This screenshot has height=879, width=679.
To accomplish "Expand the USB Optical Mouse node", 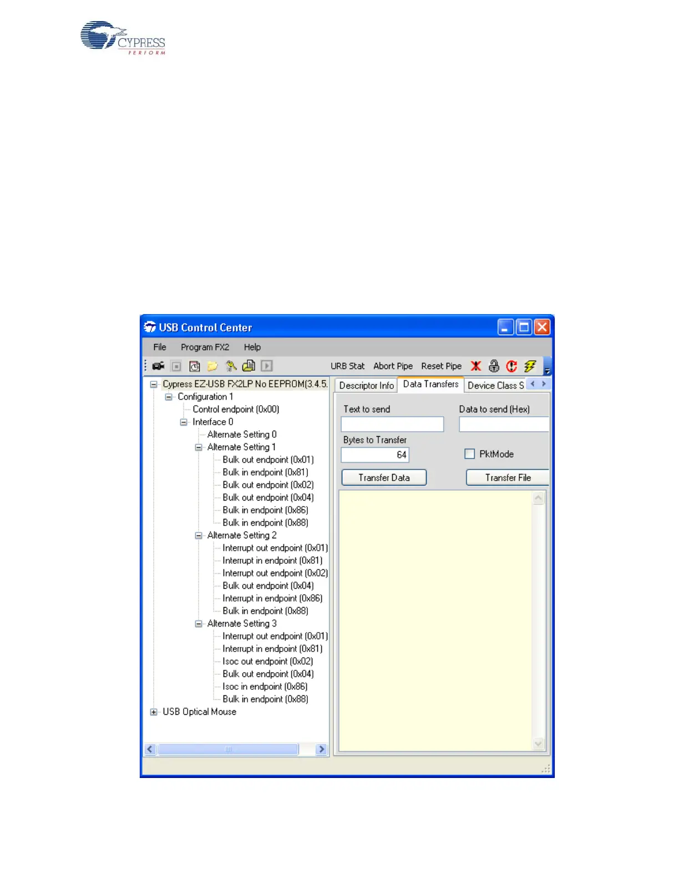I will pos(154,712).
